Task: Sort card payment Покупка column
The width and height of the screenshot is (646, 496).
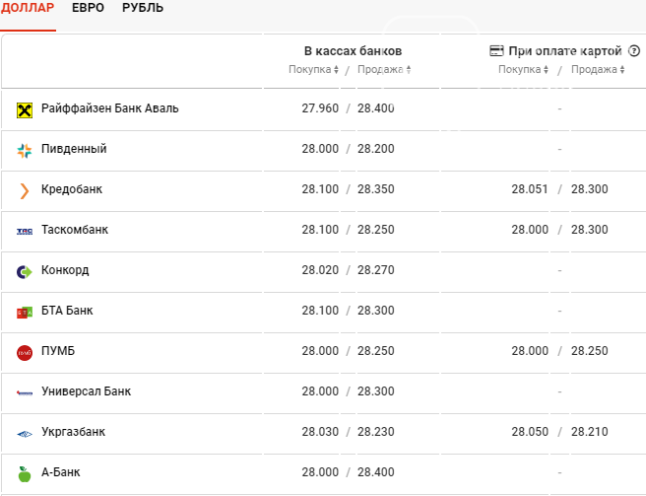Action: (523, 69)
